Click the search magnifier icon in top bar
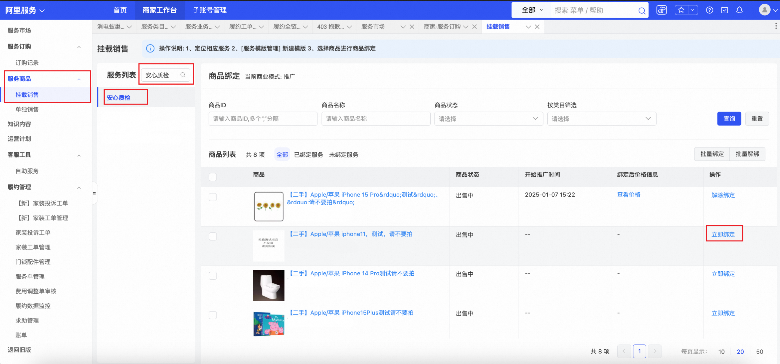This screenshot has width=780, height=364. pyautogui.click(x=642, y=11)
